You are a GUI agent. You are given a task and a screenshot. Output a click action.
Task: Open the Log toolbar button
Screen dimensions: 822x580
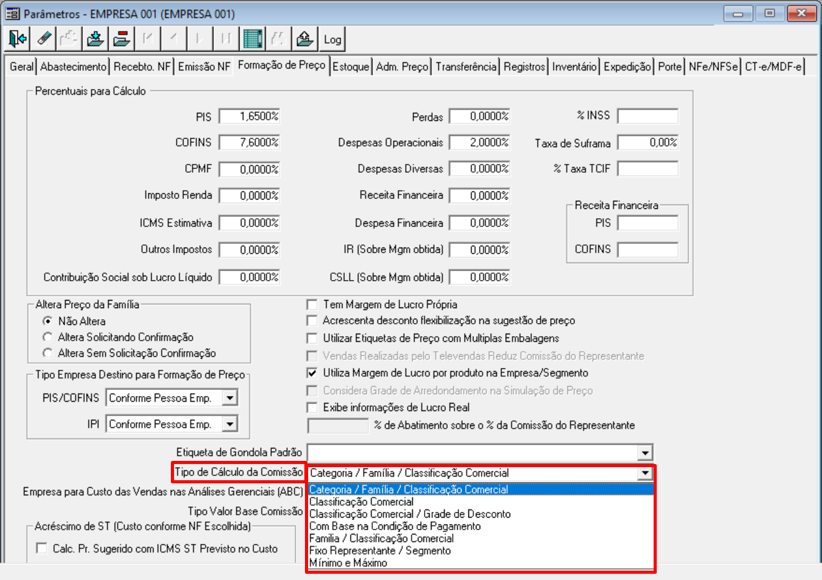tap(332, 39)
